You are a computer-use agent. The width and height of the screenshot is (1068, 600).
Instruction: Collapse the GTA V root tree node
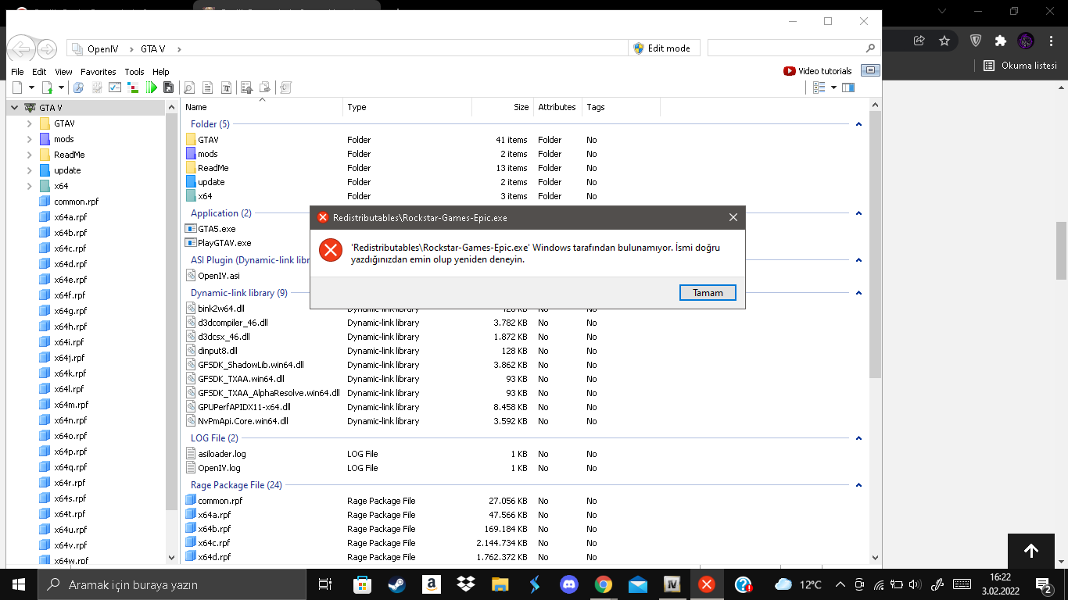pyautogui.click(x=15, y=108)
